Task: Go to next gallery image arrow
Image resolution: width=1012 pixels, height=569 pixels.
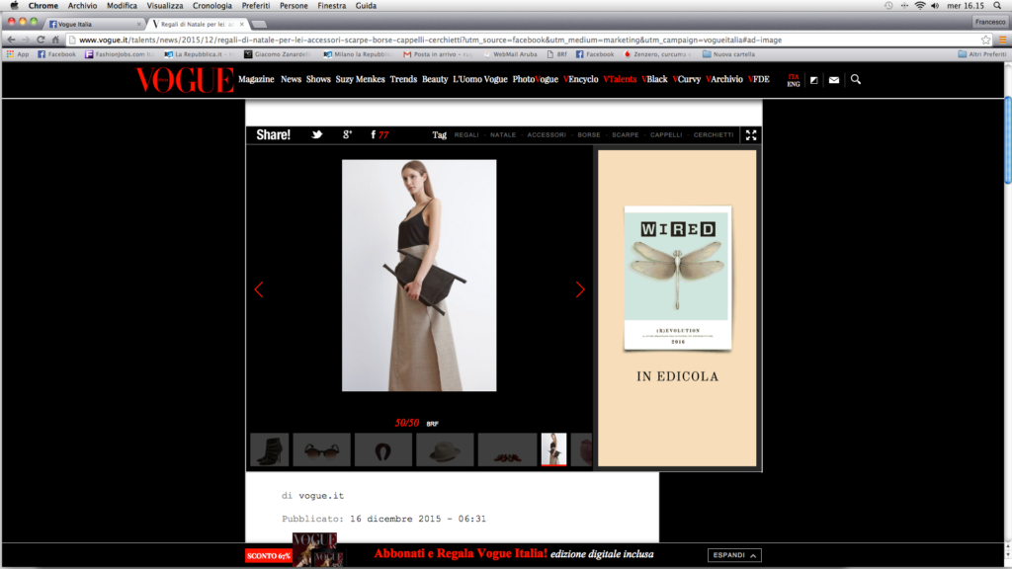Action: (x=579, y=289)
